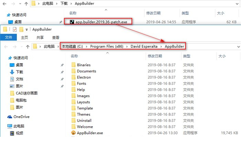Image resolution: width=241 pixels, height=142 pixels.
Task: Open the Themes folder
Action: point(83,114)
